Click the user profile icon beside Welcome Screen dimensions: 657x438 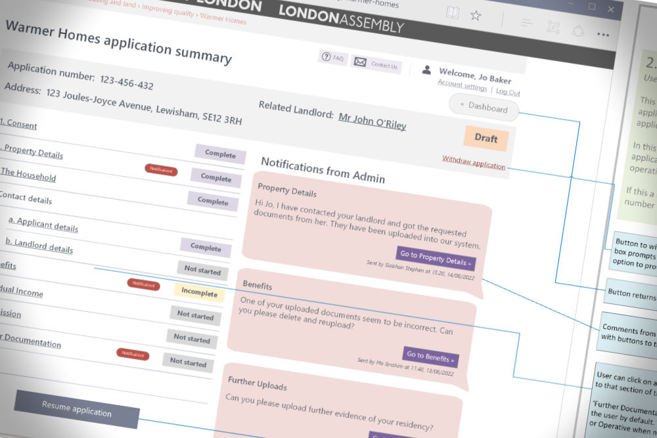click(426, 70)
